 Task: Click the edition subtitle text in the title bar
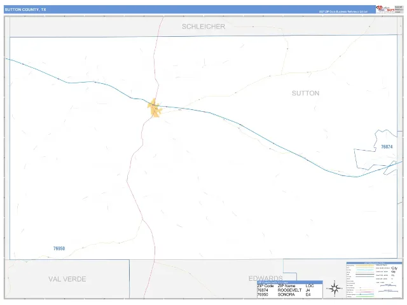click(343, 11)
